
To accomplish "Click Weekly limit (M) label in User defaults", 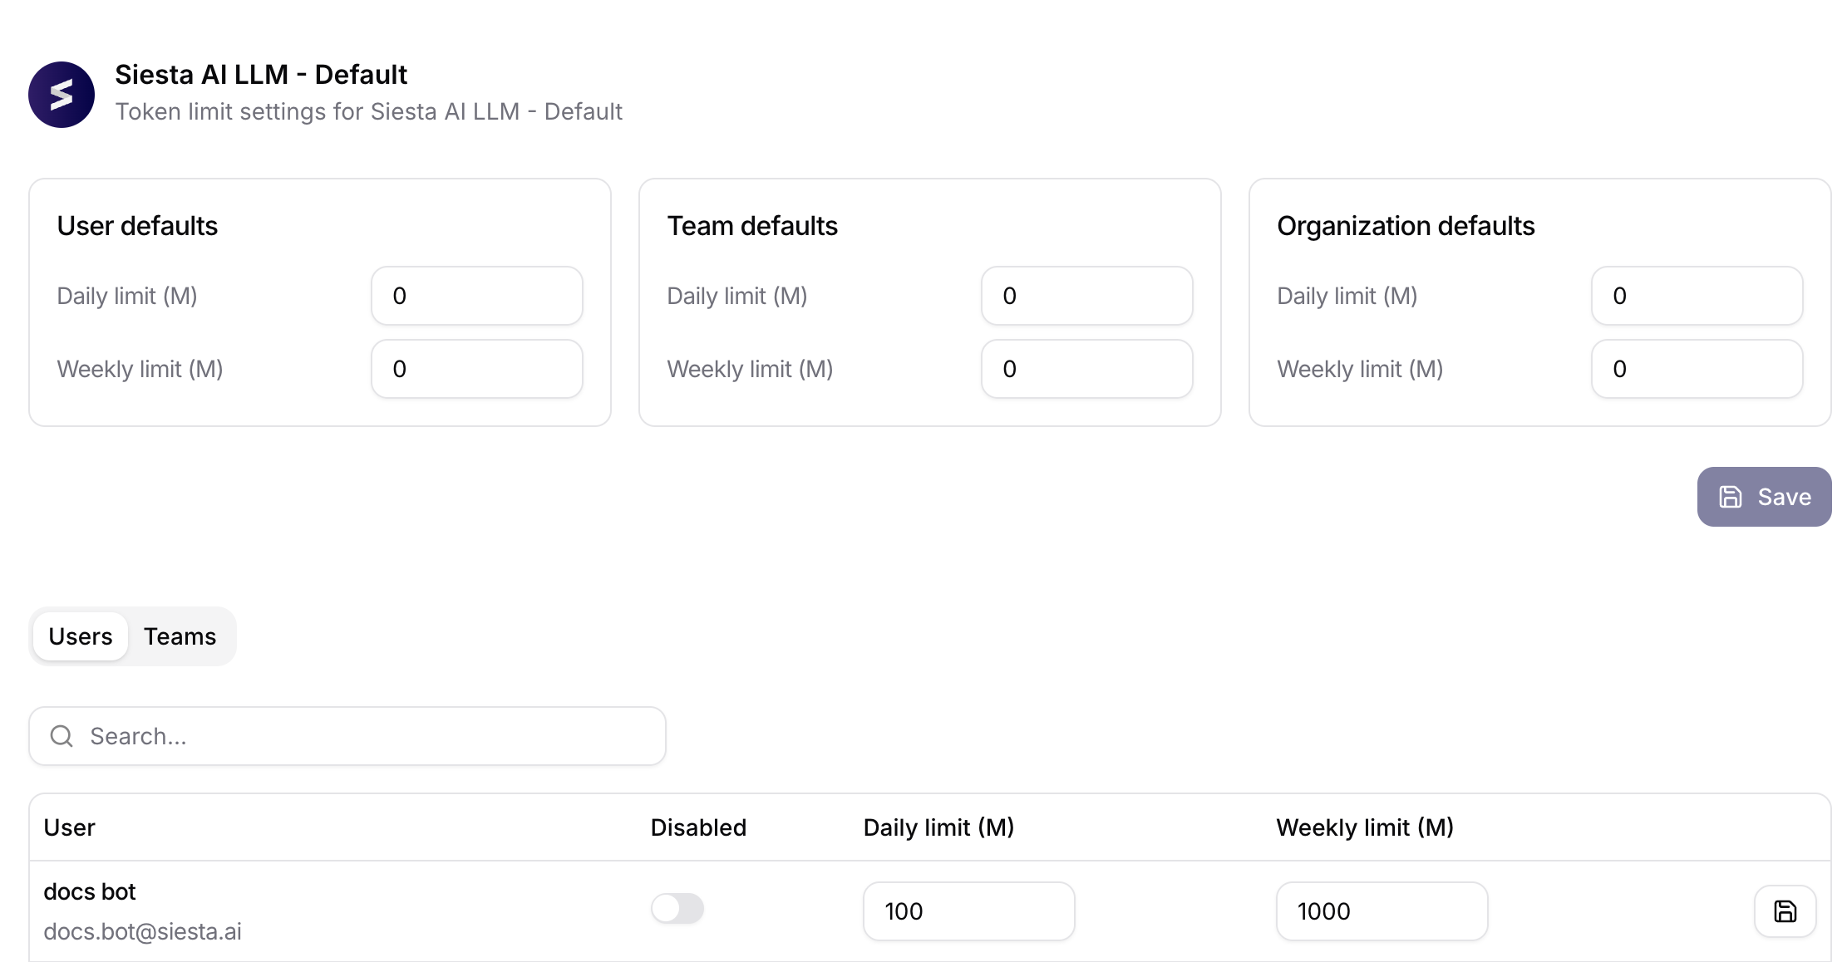I will 140,369.
